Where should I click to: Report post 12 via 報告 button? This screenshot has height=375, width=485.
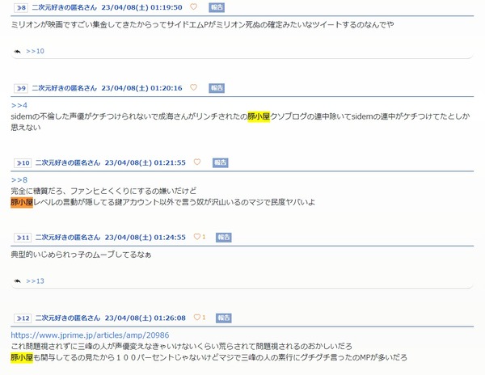coord(224,318)
